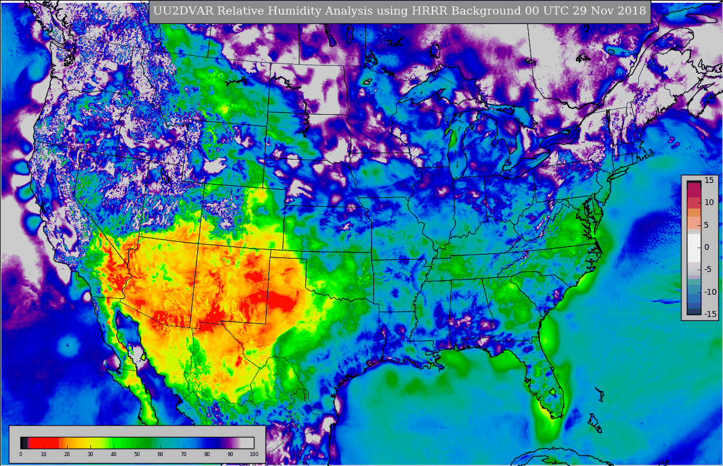Click the '-5' label on right colorbar

point(707,270)
